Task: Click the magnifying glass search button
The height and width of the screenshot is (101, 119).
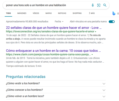Action: [x=105, y=5]
